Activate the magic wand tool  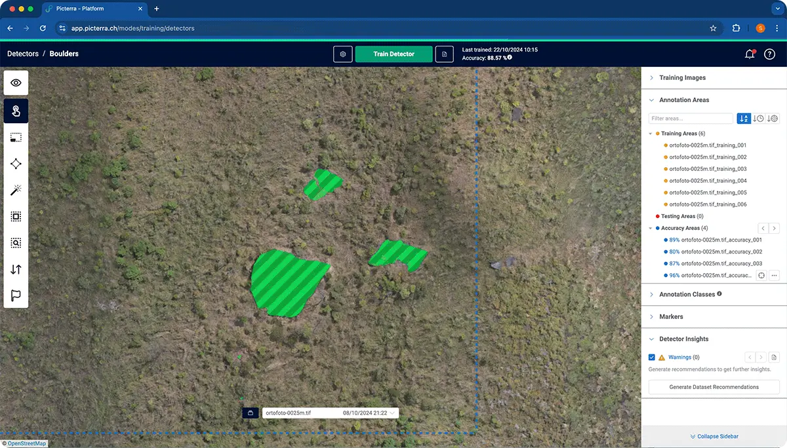tap(16, 190)
